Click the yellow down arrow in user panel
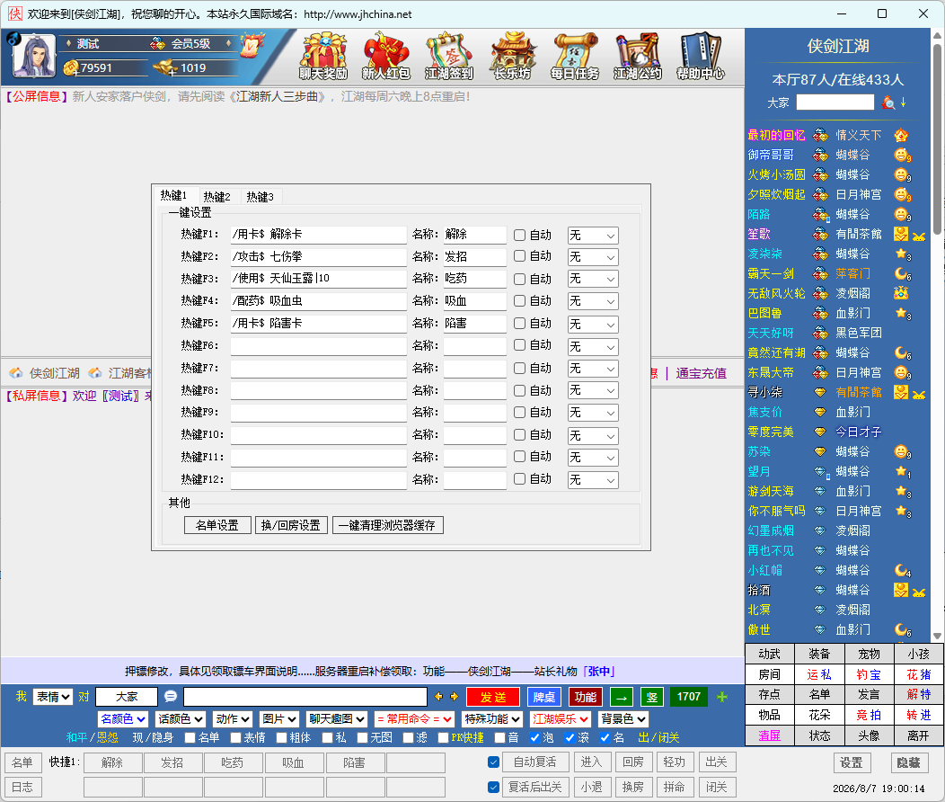Image resolution: width=945 pixels, height=802 pixels. [x=903, y=102]
